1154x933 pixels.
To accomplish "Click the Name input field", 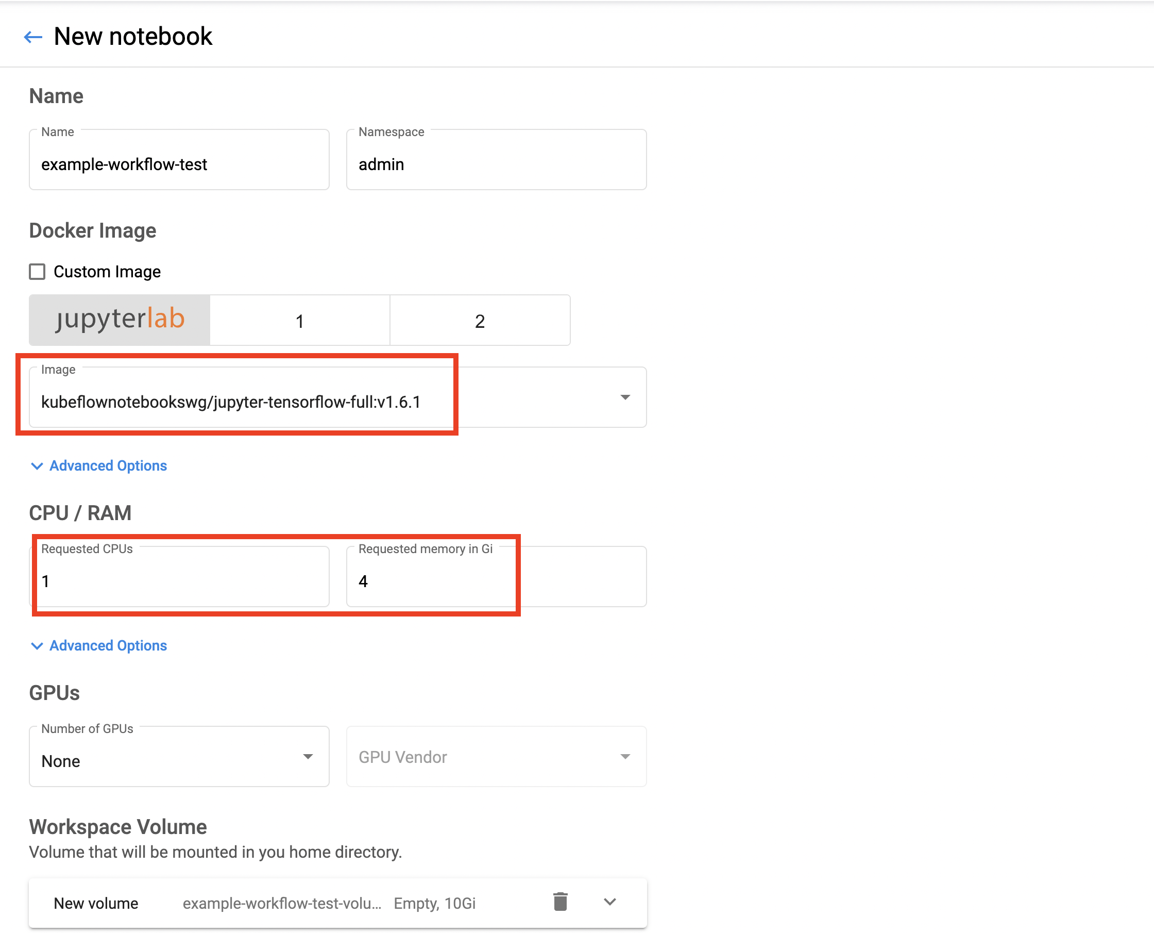I will (179, 164).
